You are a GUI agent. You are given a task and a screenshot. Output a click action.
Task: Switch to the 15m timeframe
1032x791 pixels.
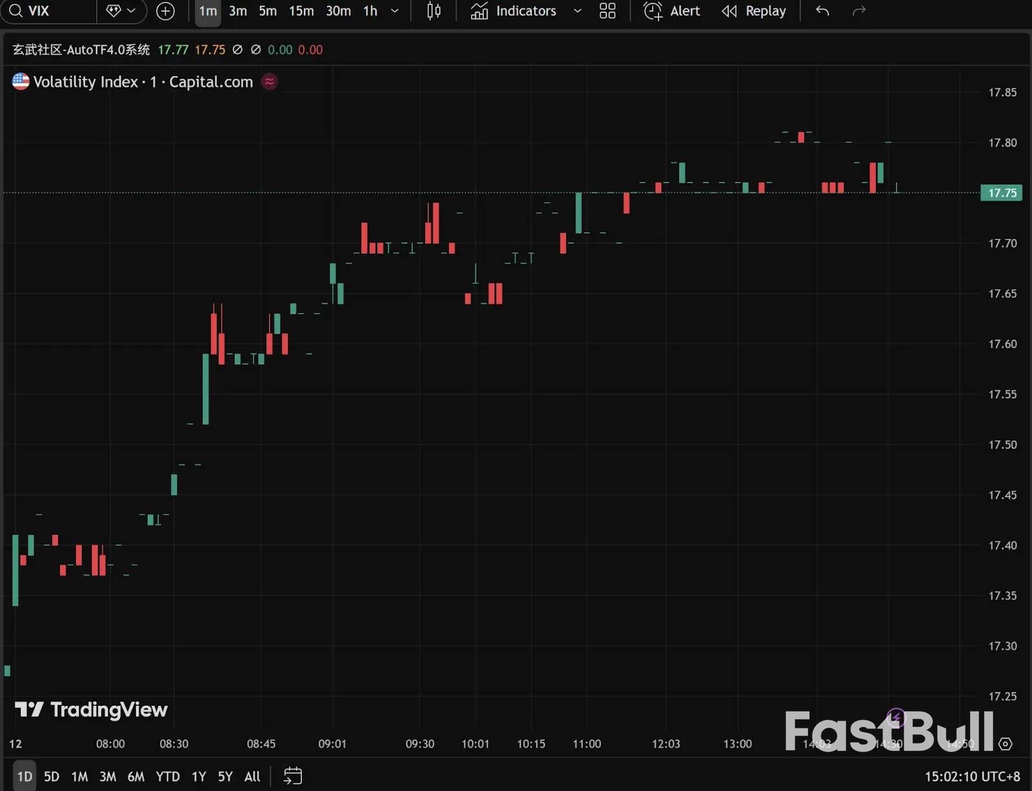click(x=301, y=11)
